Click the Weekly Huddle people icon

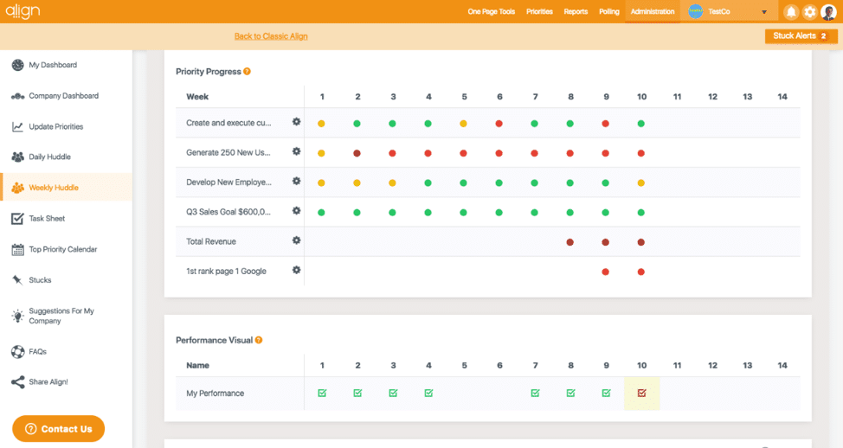click(x=17, y=188)
